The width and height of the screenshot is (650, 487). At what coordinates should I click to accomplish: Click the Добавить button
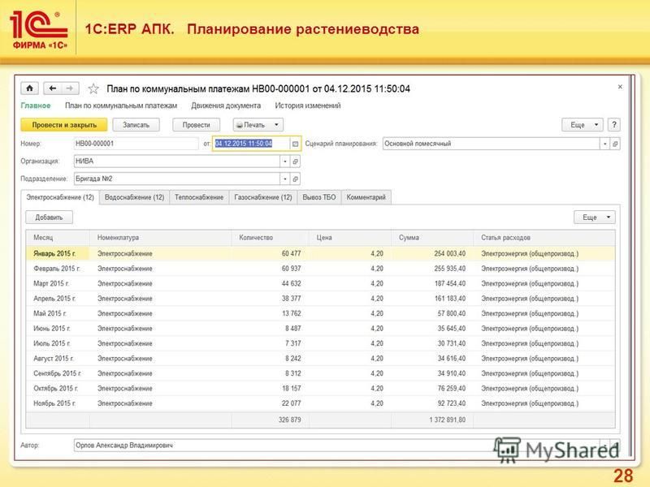[49, 217]
